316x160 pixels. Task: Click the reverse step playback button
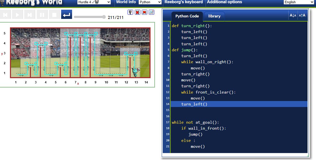point(6,15)
